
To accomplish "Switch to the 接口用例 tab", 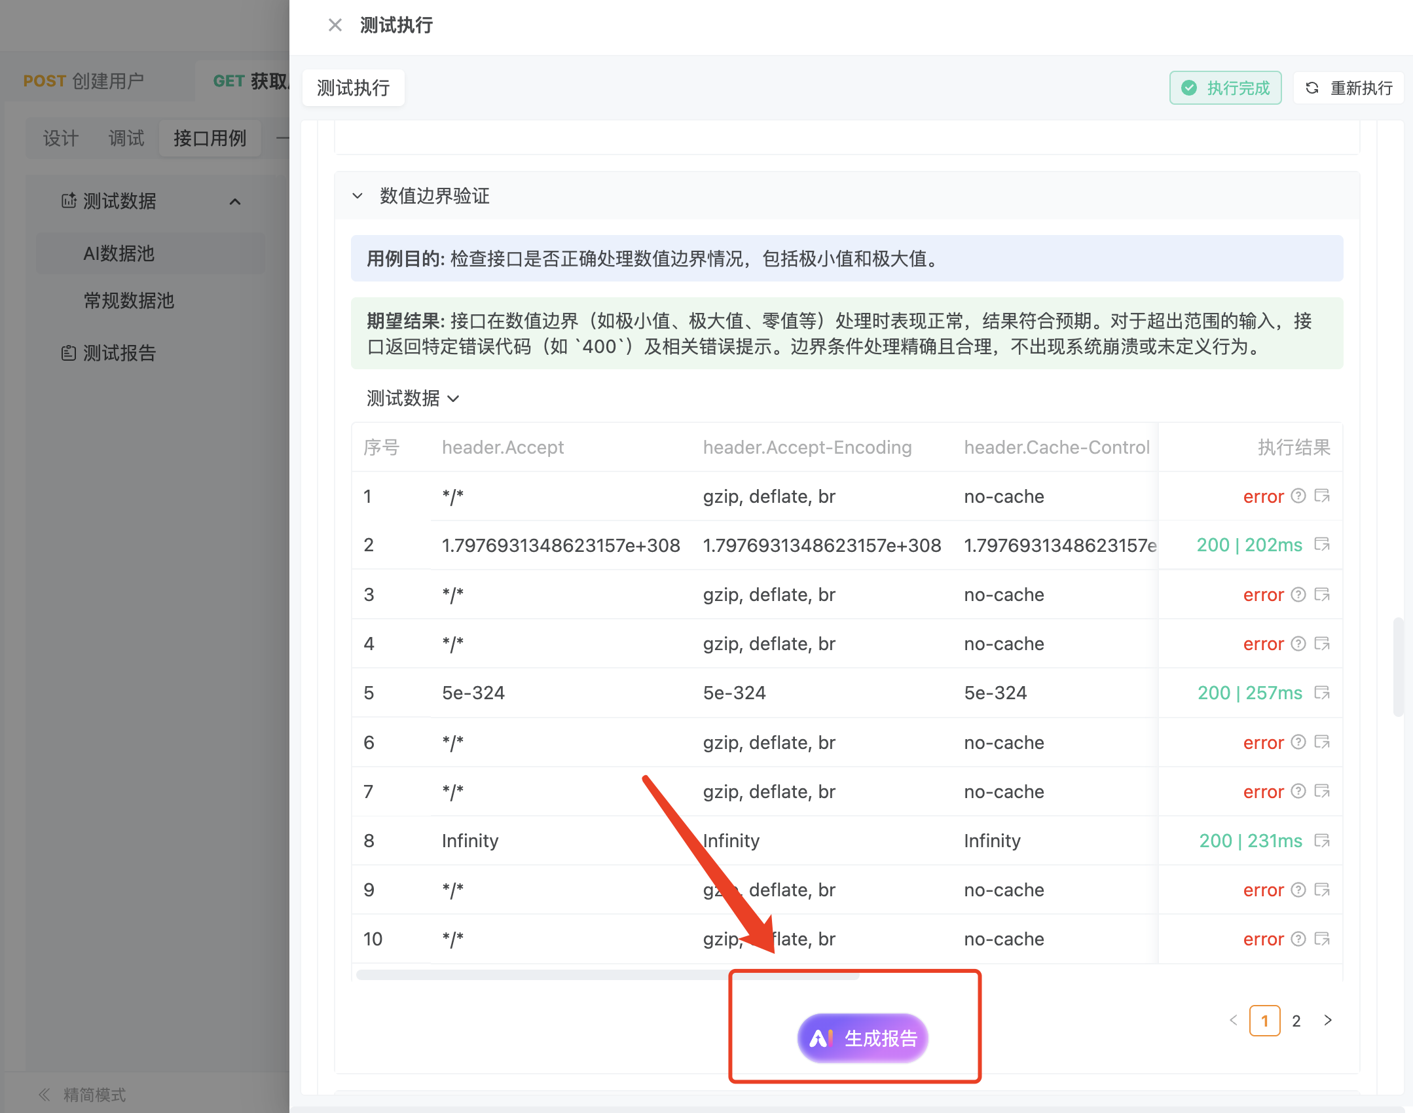I will point(210,138).
